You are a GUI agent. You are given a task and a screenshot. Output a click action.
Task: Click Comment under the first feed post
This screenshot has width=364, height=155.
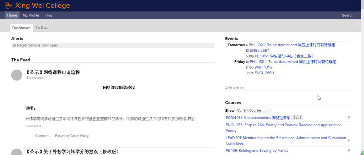(x=42, y=135)
